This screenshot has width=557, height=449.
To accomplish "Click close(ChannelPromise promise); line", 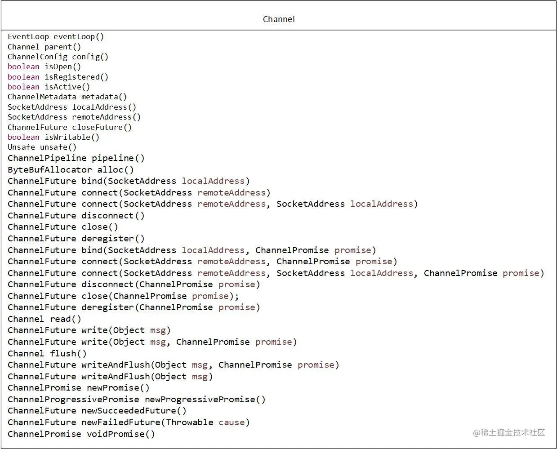I will (x=124, y=296).
